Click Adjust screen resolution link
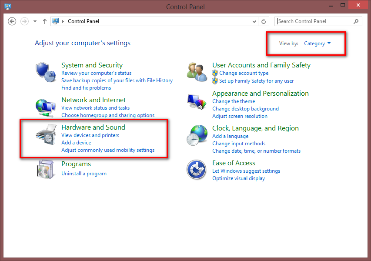 (x=240, y=116)
